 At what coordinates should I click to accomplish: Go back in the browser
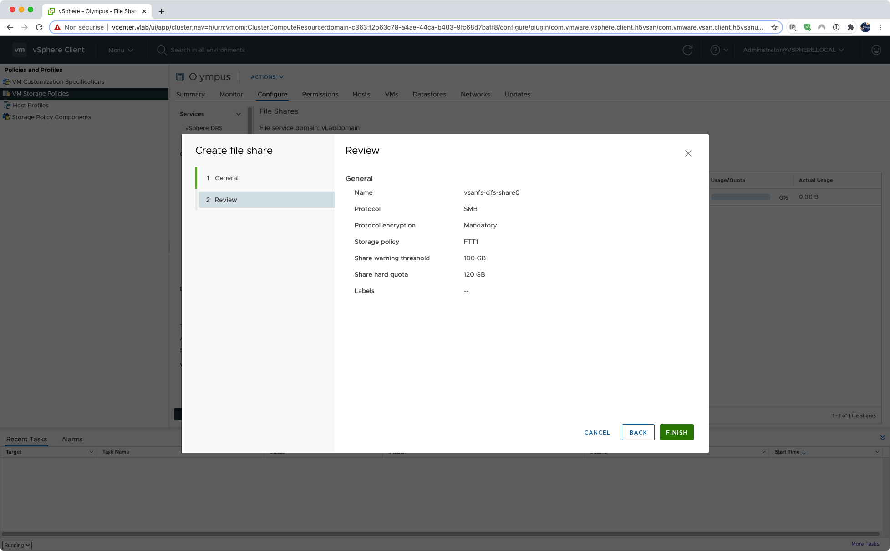10,27
